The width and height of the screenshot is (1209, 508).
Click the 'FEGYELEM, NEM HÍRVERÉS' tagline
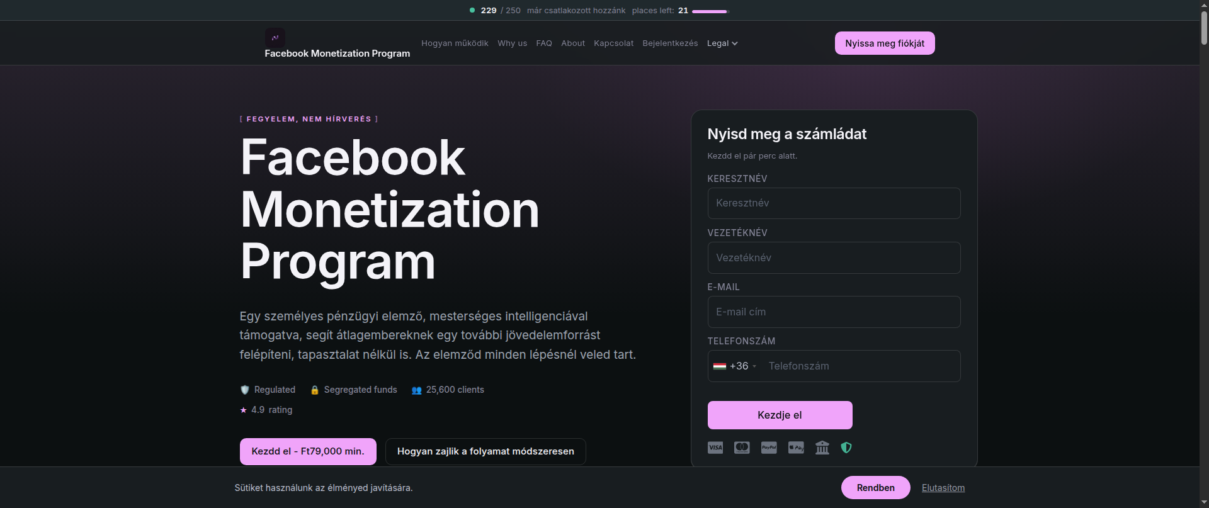[x=309, y=119]
